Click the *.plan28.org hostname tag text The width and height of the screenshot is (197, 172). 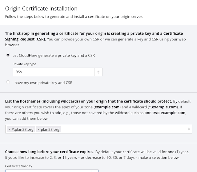pos(22,129)
